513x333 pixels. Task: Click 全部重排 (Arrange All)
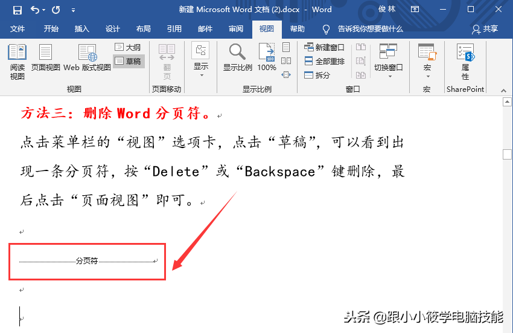click(x=324, y=61)
